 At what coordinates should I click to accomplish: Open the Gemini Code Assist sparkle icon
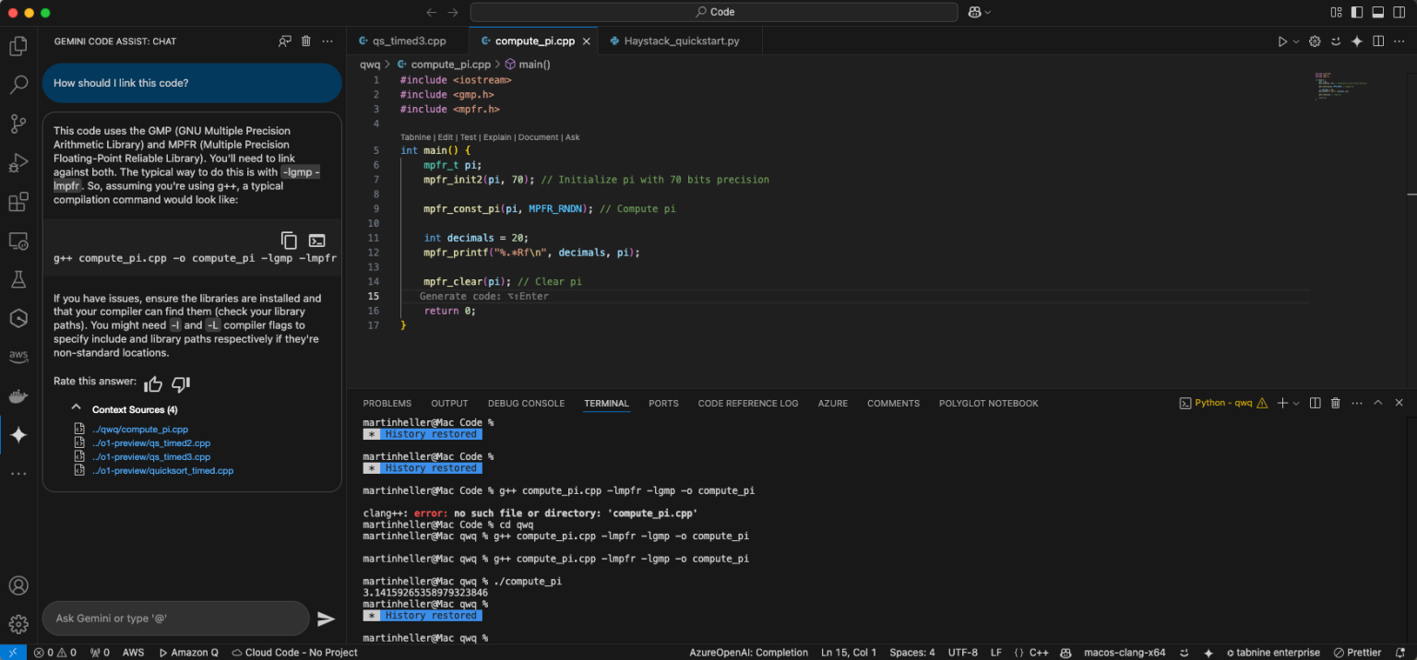coord(18,434)
